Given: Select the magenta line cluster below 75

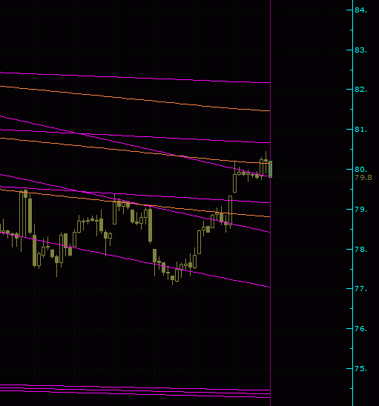Looking at the screenshot, I should click(x=135, y=390).
